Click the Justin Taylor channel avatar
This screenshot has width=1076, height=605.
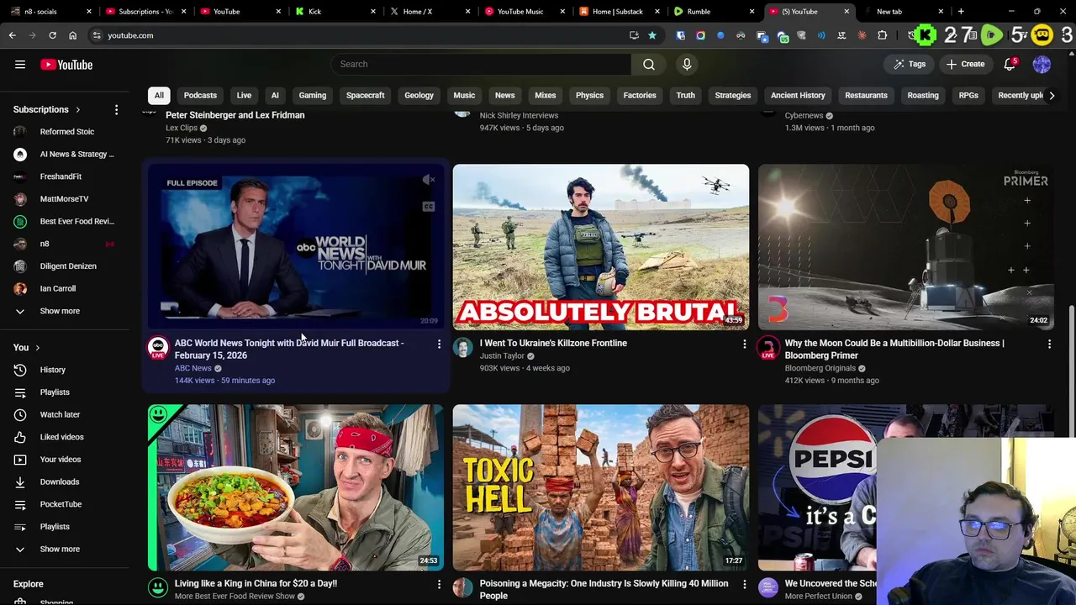click(463, 348)
